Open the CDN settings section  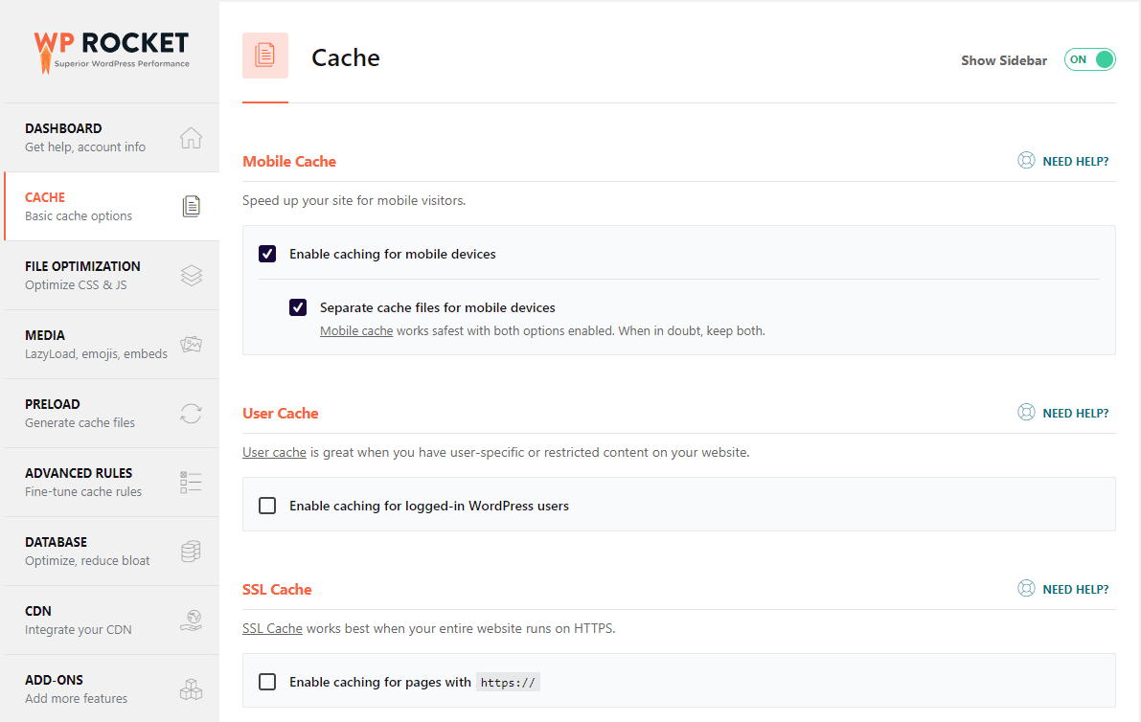pyautogui.click(x=112, y=620)
